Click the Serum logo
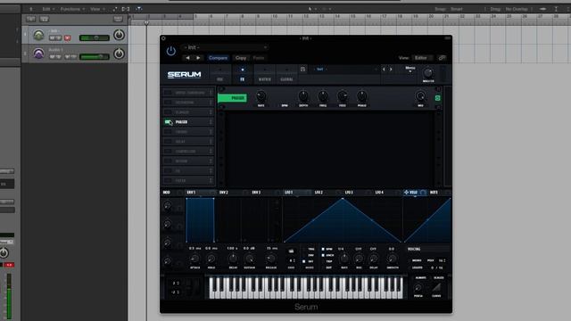This screenshot has width=571, height=321. click(x=184, y=75)
